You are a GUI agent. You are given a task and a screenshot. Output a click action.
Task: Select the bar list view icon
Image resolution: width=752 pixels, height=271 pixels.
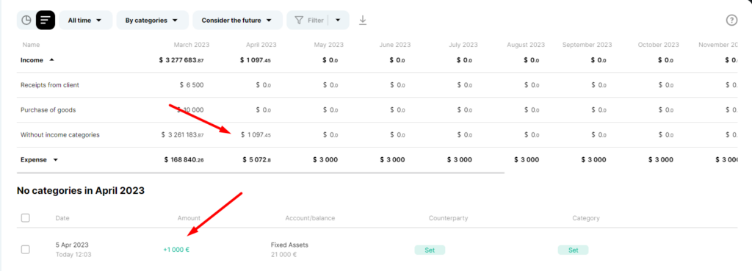pyautogui.click(x=46, y=20)
